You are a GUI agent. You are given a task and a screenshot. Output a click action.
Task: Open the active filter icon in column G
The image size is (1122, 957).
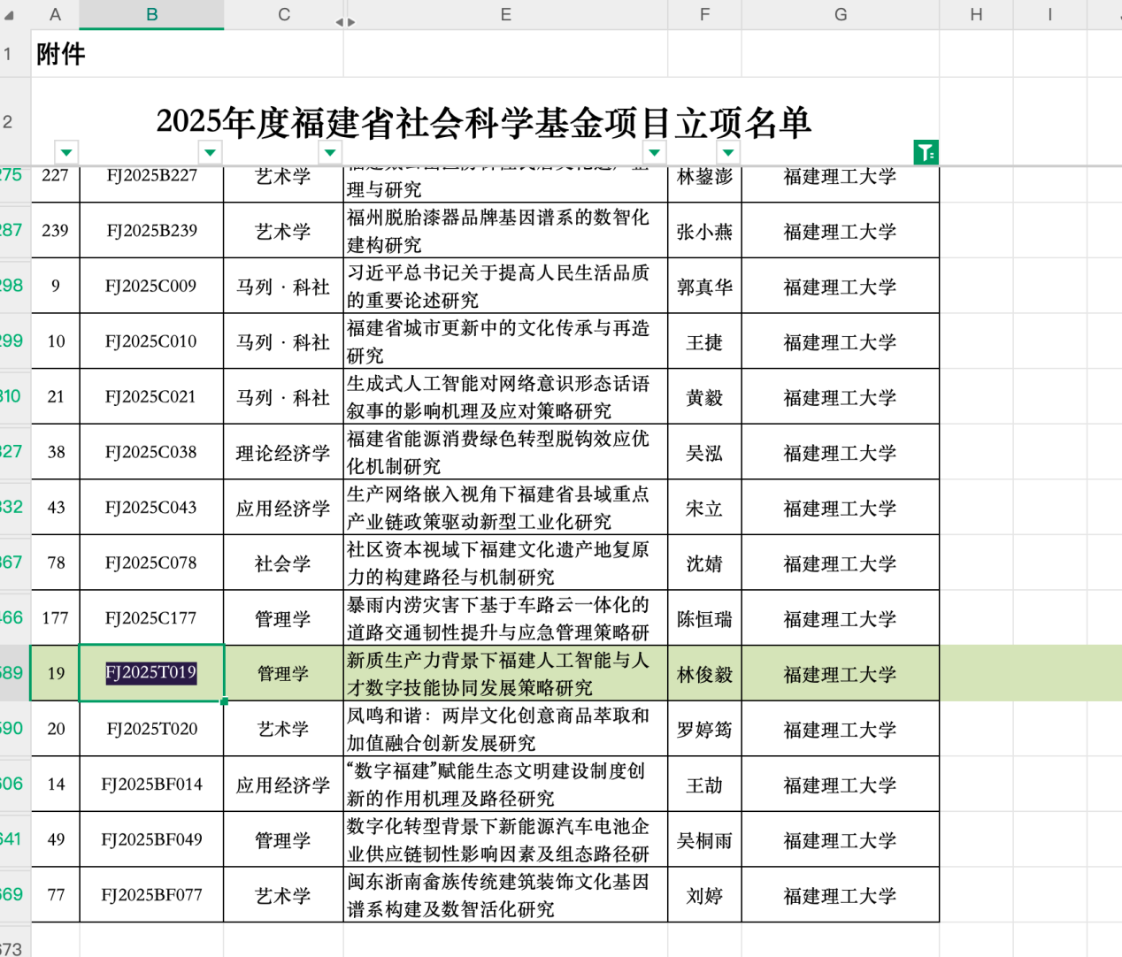(926, 152)
